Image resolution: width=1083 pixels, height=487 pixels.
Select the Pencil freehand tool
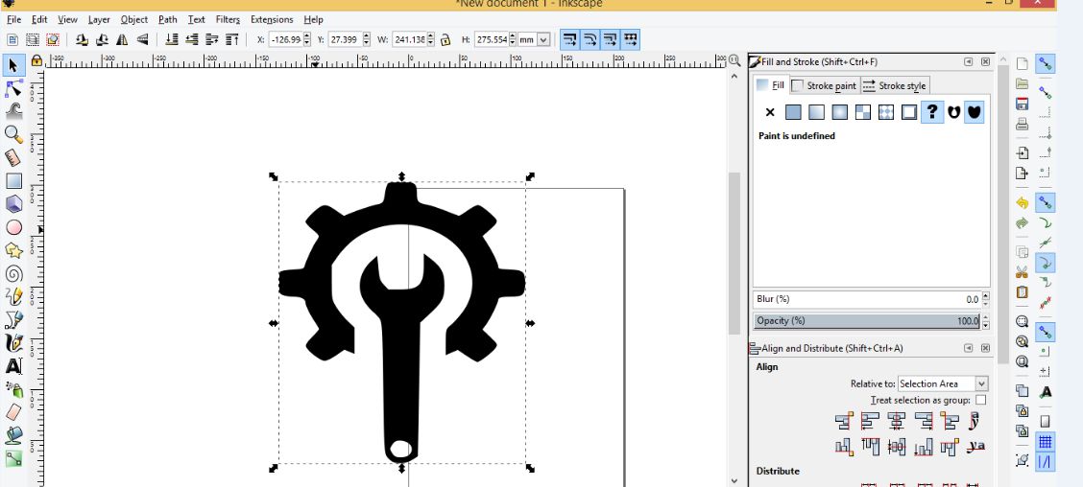point(13,296)
